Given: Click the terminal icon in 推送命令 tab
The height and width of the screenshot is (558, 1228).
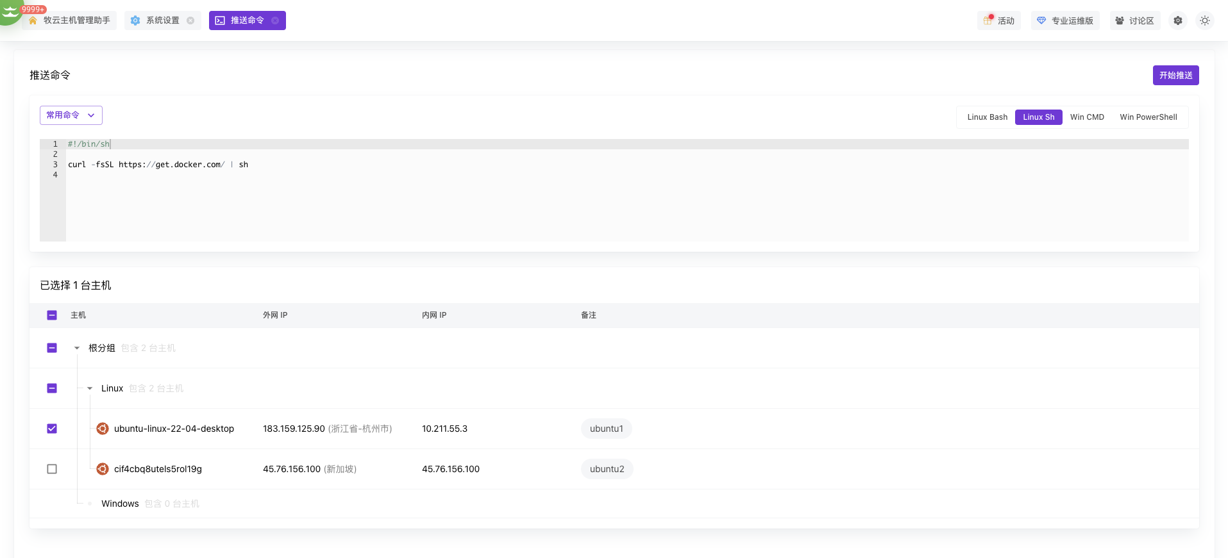Looking at the screenshot, I should click(x=220, y=21).
